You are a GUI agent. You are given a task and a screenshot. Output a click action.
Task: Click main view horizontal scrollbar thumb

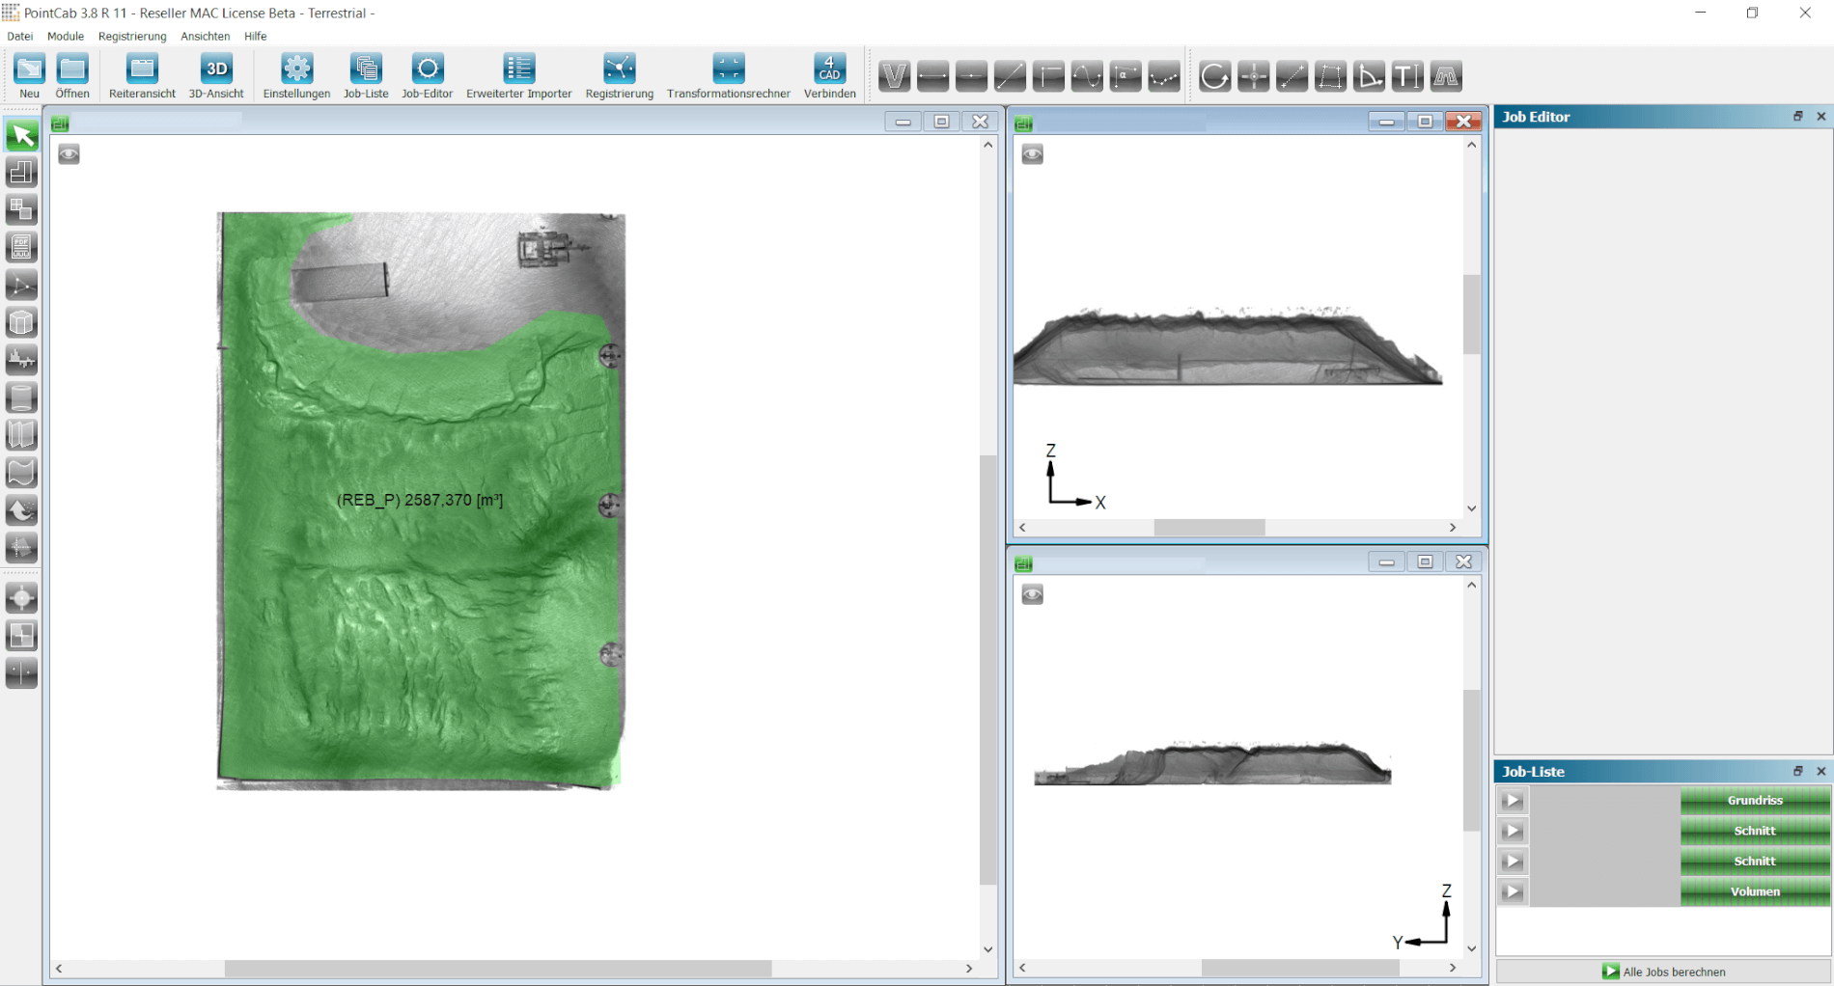(x=497, y=969)
